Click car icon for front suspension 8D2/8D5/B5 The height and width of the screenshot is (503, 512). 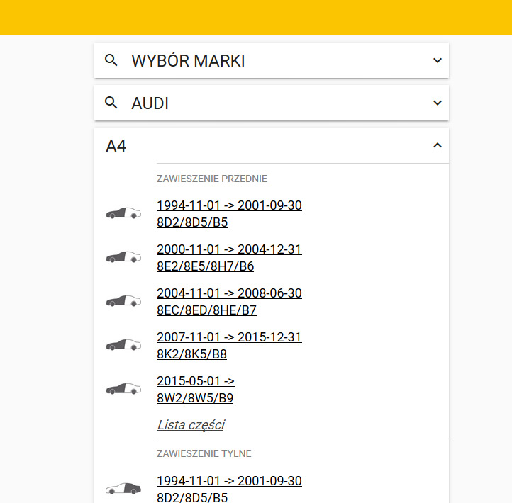(123, 213)
